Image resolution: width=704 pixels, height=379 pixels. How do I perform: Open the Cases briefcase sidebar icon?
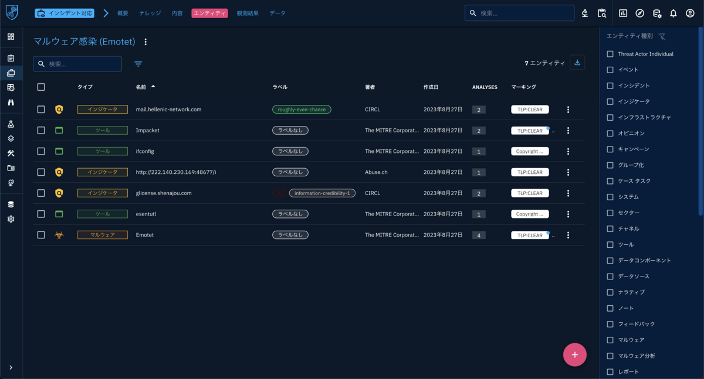(11, 73)
